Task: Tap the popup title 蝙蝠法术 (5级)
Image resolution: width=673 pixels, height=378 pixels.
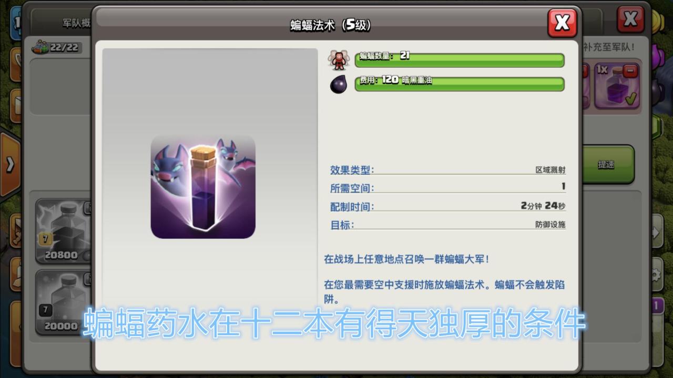Action: click(x=331, y=25)
